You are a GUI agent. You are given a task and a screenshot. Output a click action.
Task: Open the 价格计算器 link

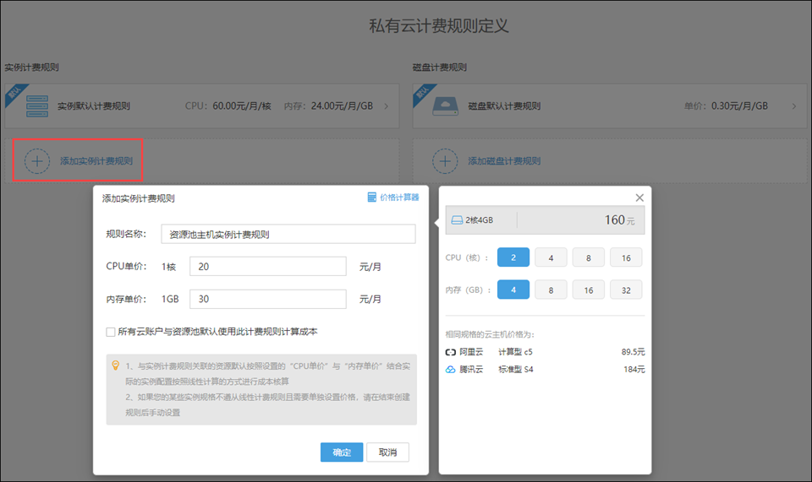pos(399,198)
